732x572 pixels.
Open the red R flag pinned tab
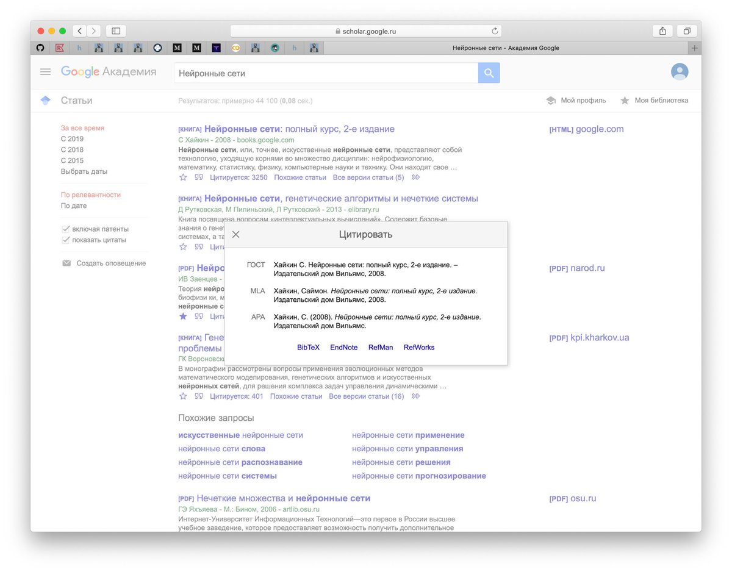tap(60, 48)
